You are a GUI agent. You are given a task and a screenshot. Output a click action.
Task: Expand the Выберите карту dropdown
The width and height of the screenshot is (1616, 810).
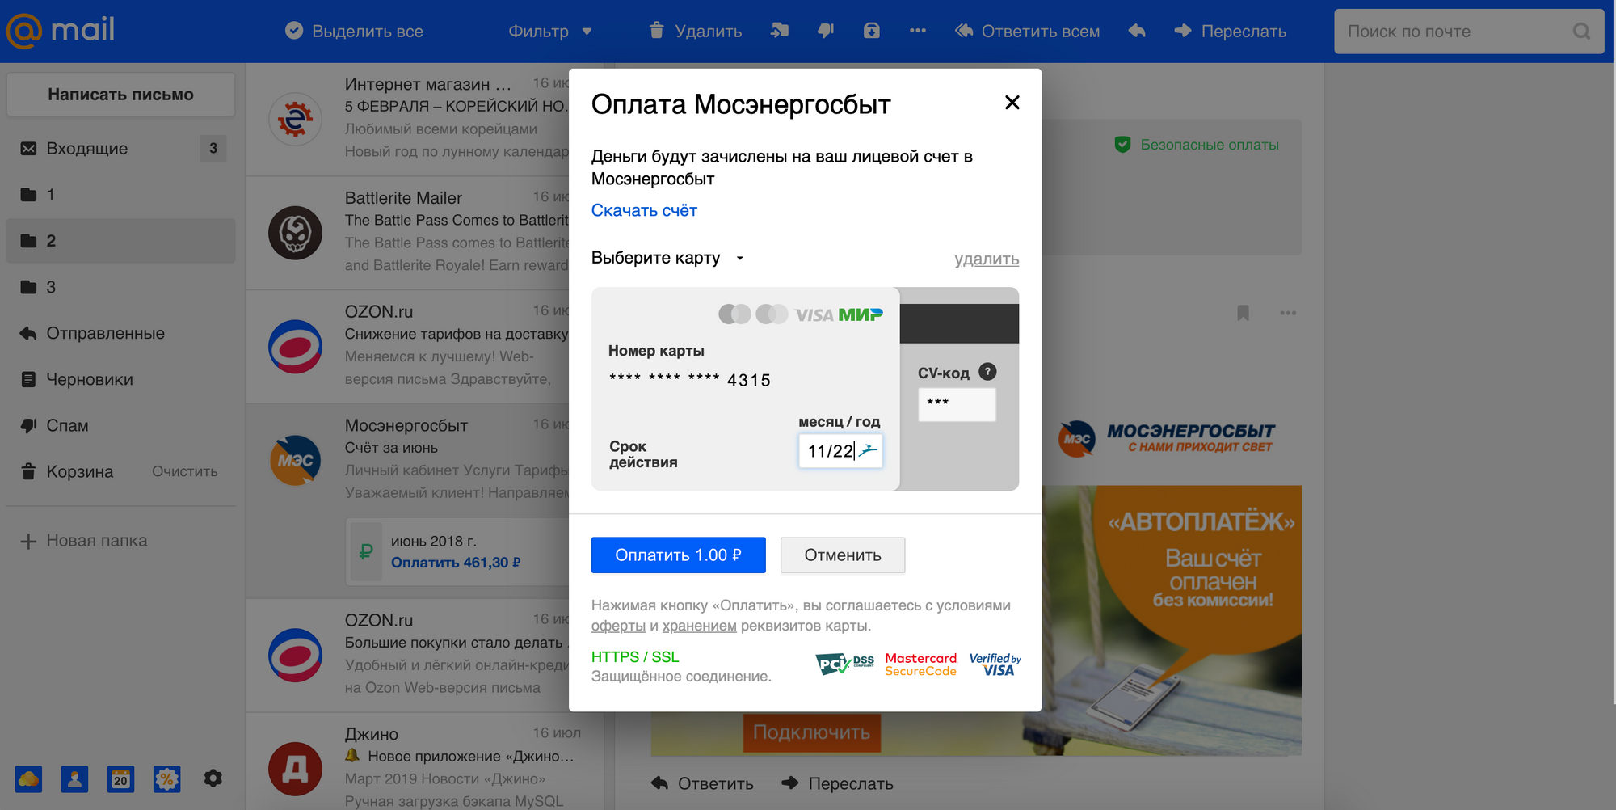(x=668, y=258)
